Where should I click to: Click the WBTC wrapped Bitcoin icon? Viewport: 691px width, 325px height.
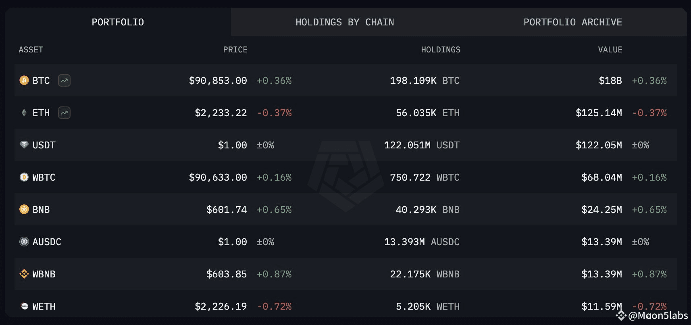pos(24,177)
